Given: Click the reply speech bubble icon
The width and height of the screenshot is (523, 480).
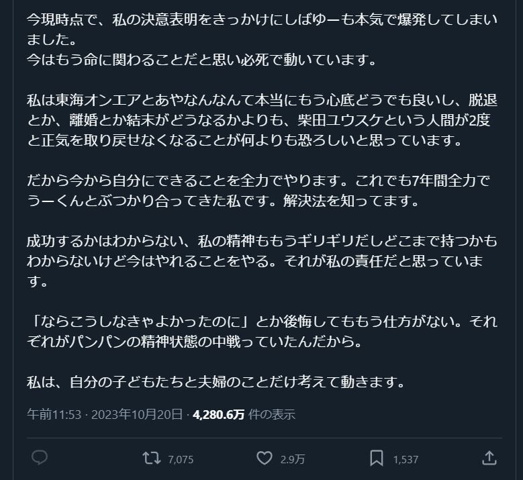Looking at the screenshot, I should coord(40,459).
